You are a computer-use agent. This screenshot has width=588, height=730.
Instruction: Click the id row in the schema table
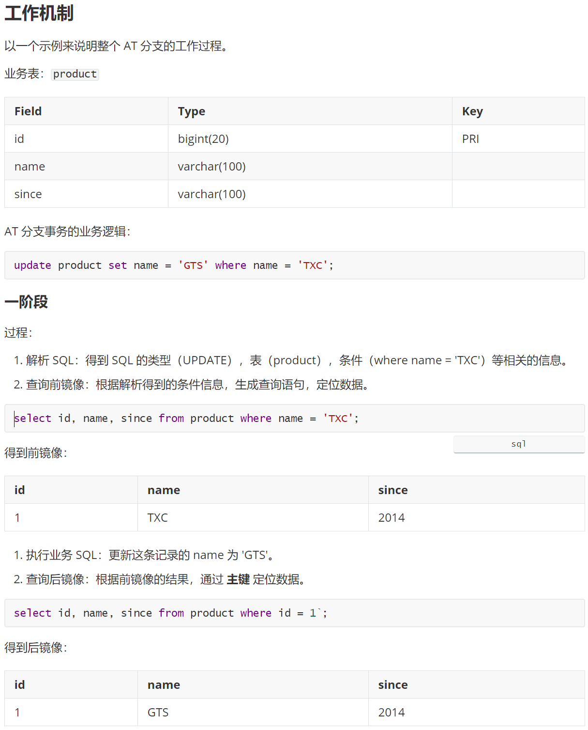click(19, 139)
